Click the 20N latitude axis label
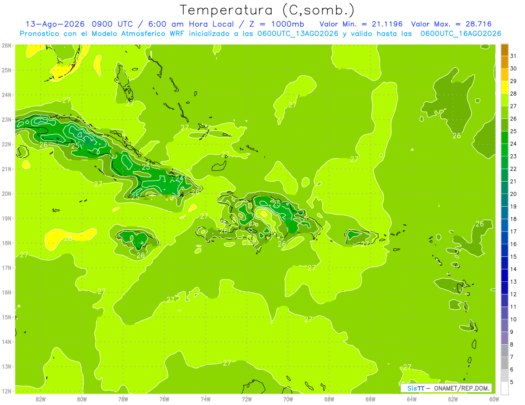This screenshot has width=525, height=405. tap(7, 194)
